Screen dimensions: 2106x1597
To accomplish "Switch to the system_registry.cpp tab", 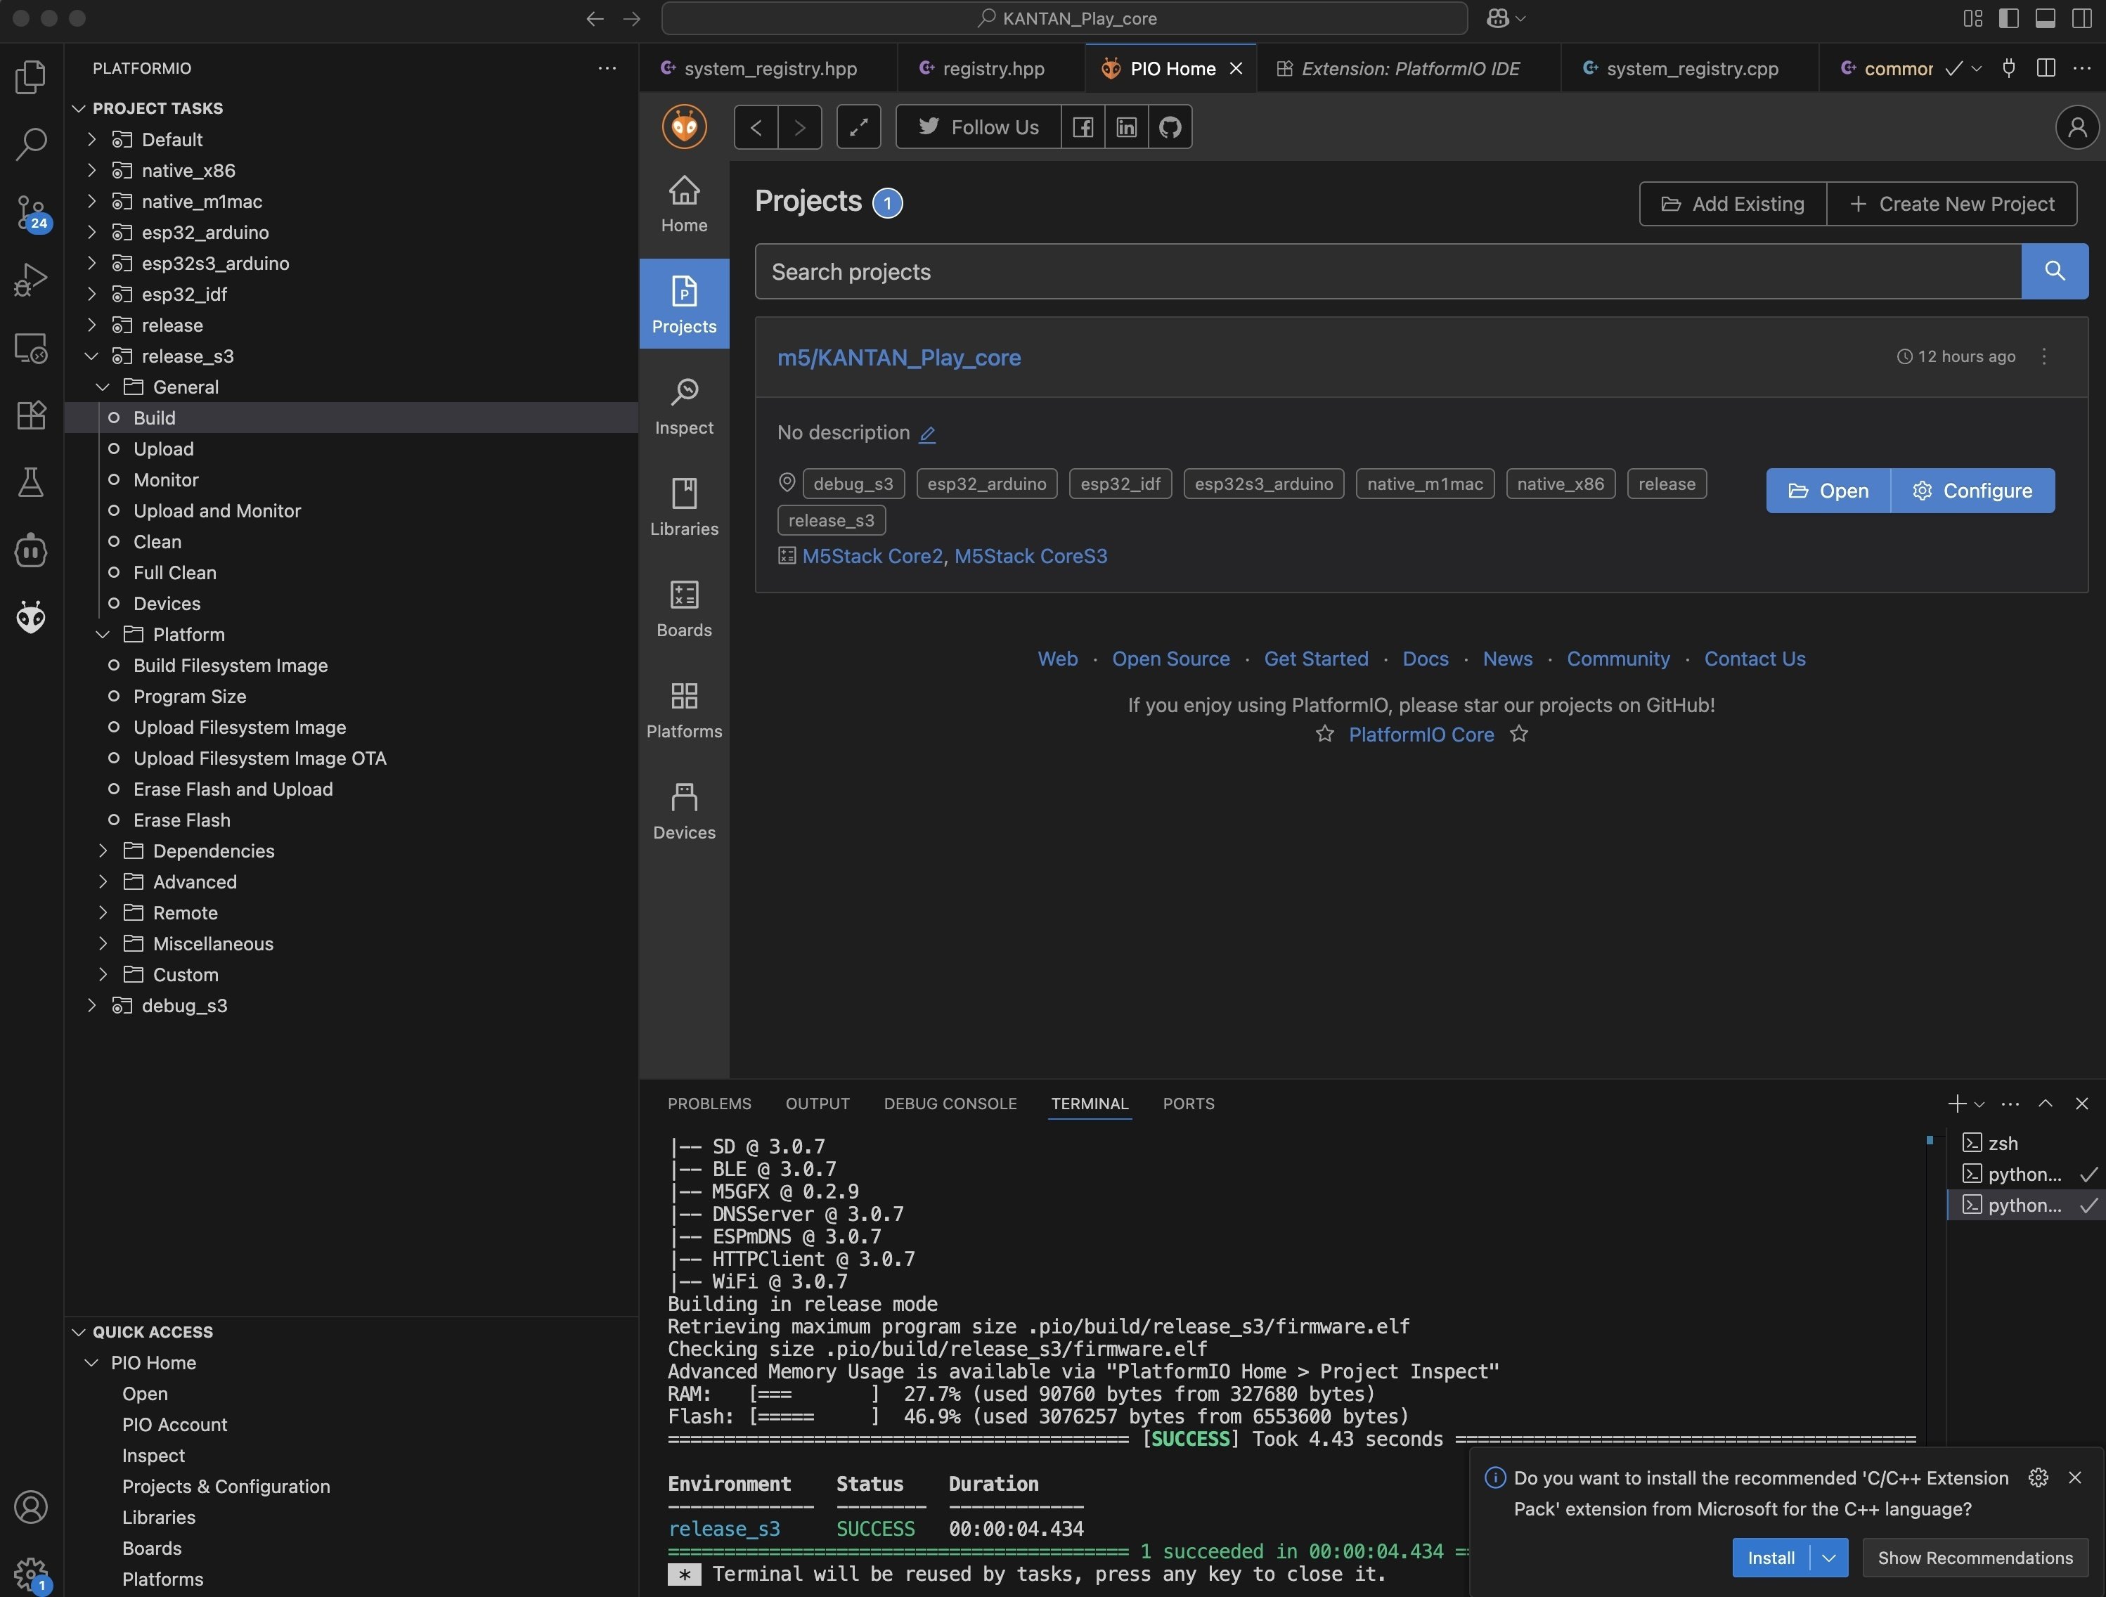I will [1691, 69].
